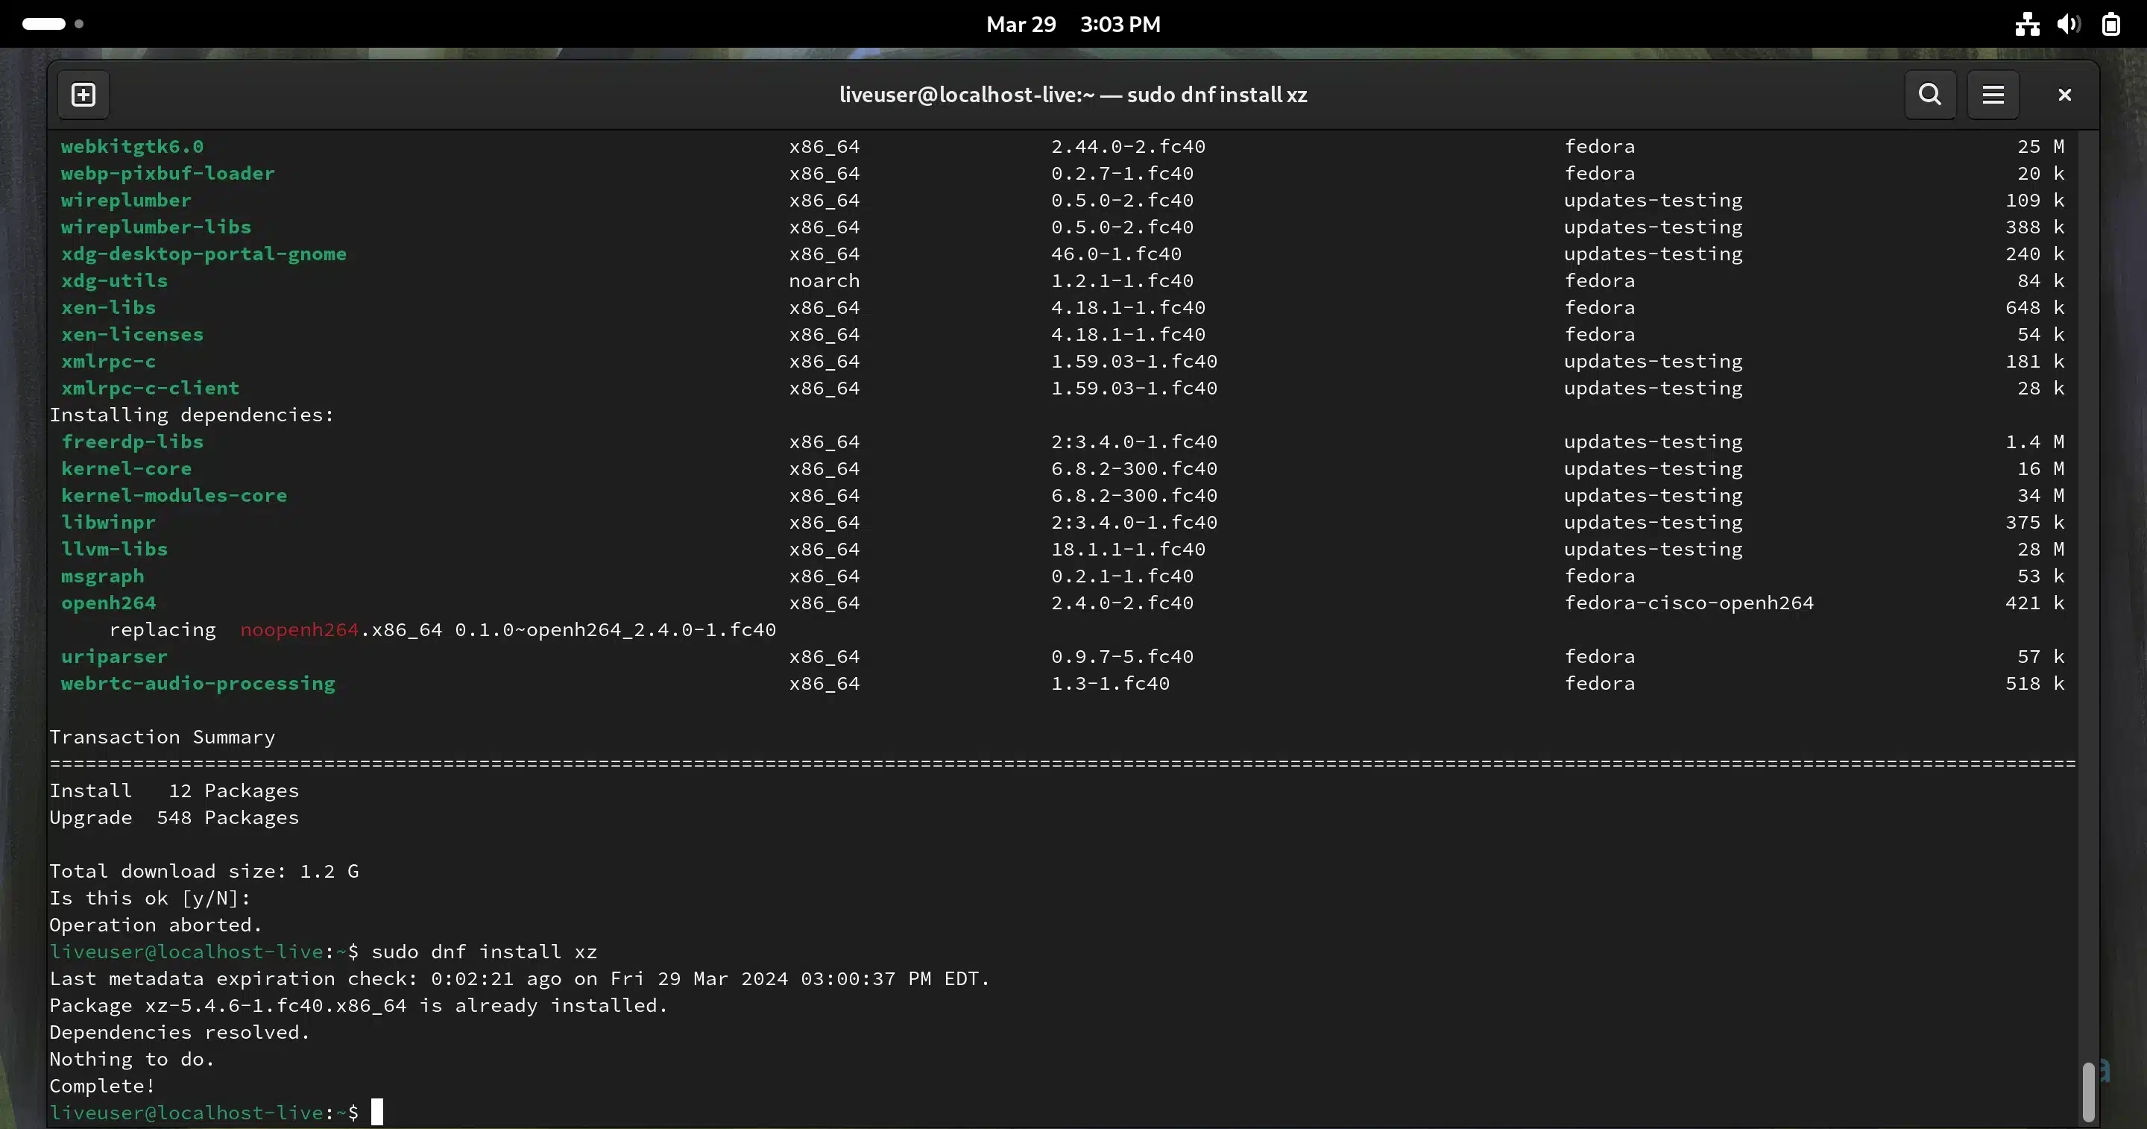The image size is (2147, 1129).
Task: Click the last prompt cursor block
Action: coord(377,1113)
